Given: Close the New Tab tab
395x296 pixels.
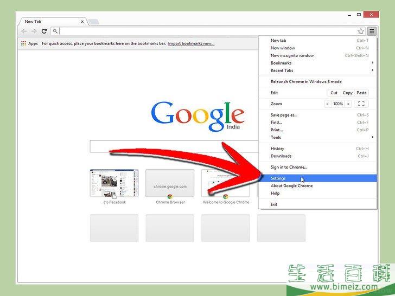Looking at the screenshot, I should pos(82,22).
